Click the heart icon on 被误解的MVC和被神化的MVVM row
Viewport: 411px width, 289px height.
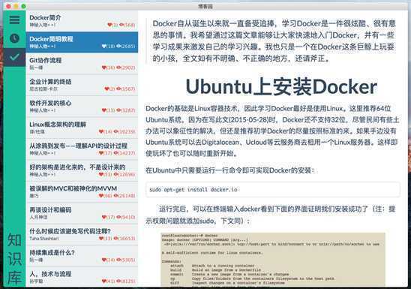101,196
